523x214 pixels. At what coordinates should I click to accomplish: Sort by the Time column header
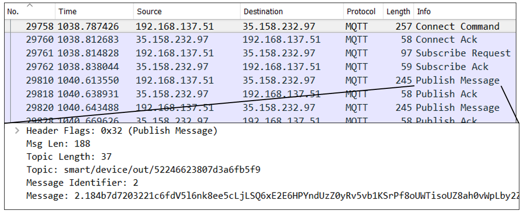95,11
